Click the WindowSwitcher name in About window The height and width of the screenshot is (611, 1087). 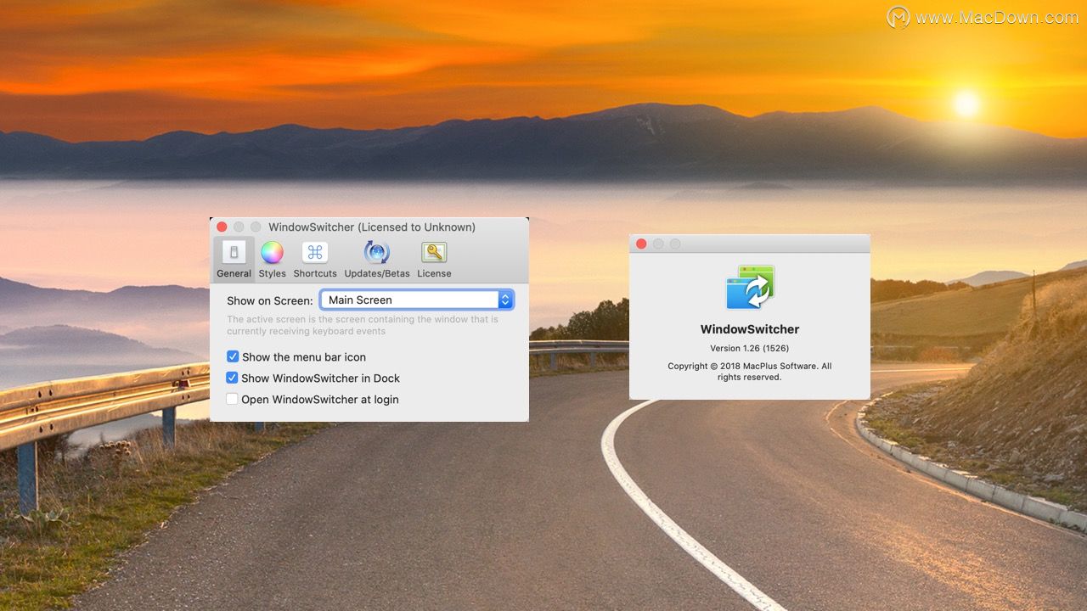(x=750, y=329)
